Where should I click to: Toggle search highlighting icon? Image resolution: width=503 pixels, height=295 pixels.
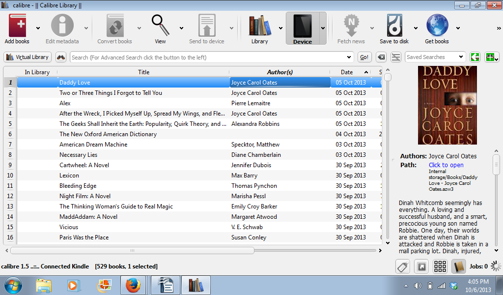tap(396, 57)
